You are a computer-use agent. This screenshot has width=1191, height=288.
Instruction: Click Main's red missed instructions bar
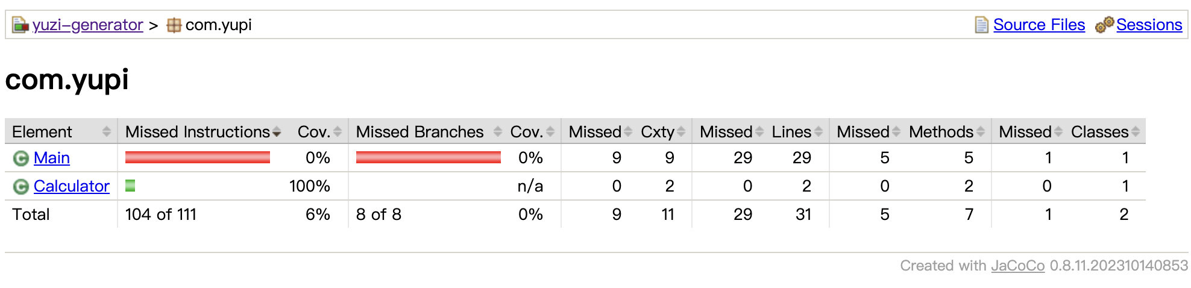point(197,158)
